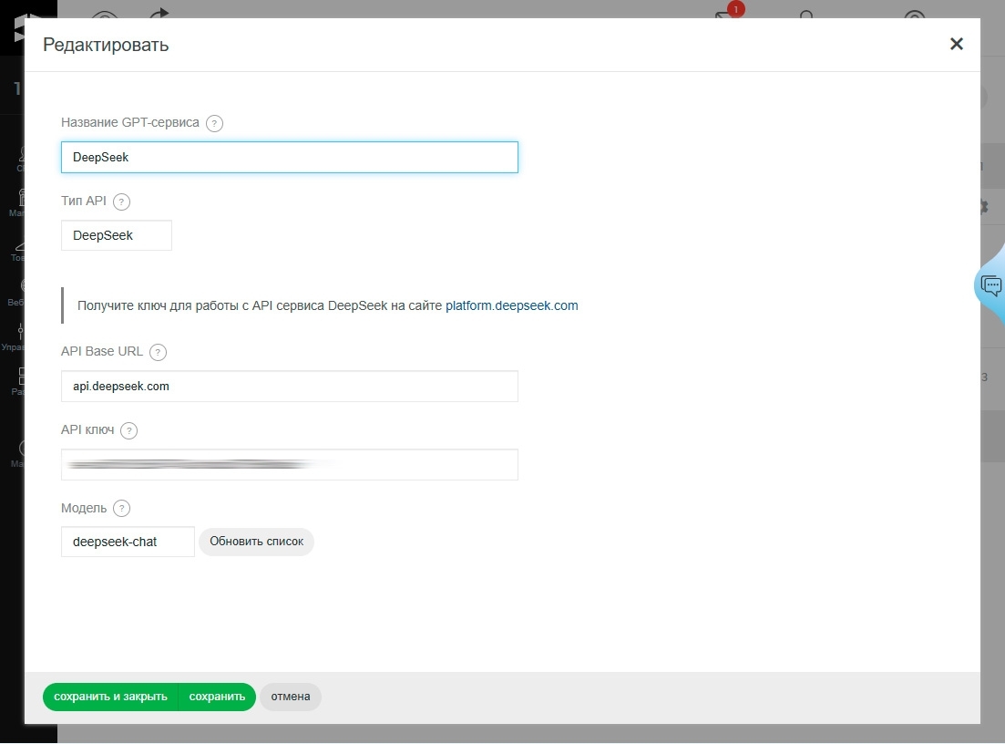Click the Тип API label text

[84, 201]
